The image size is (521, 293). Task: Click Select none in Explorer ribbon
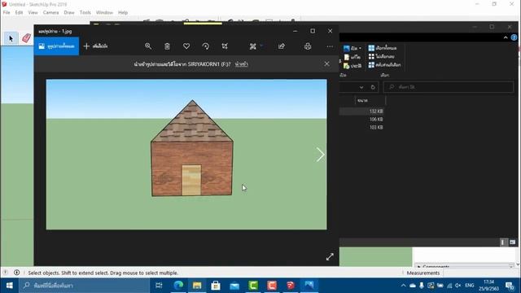(x=382, y=56)
